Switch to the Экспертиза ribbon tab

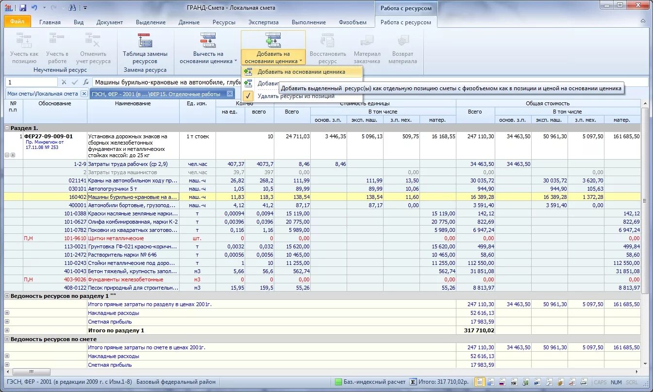[264, 22]
